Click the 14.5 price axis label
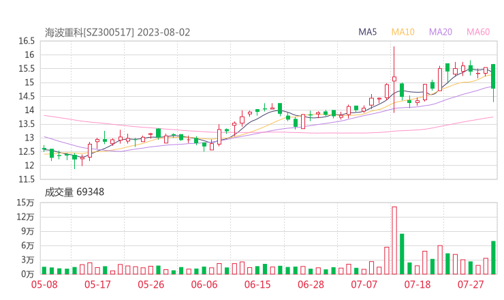504x300 pixels. click(x=27, y=96)
